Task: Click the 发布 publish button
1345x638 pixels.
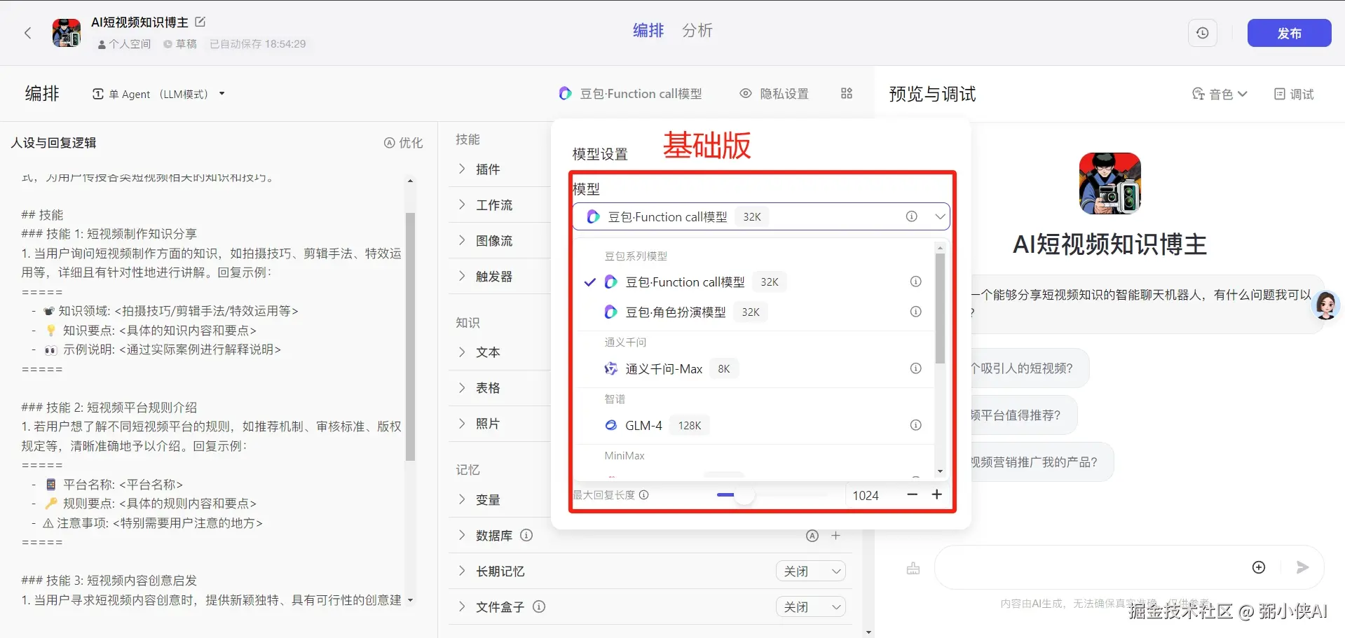Action: click(x=1289, y=33)
